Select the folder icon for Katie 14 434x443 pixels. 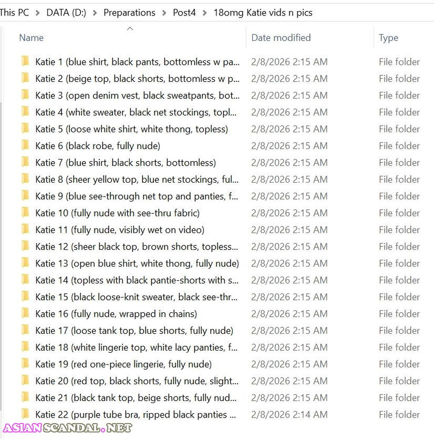tap(25, 280)
